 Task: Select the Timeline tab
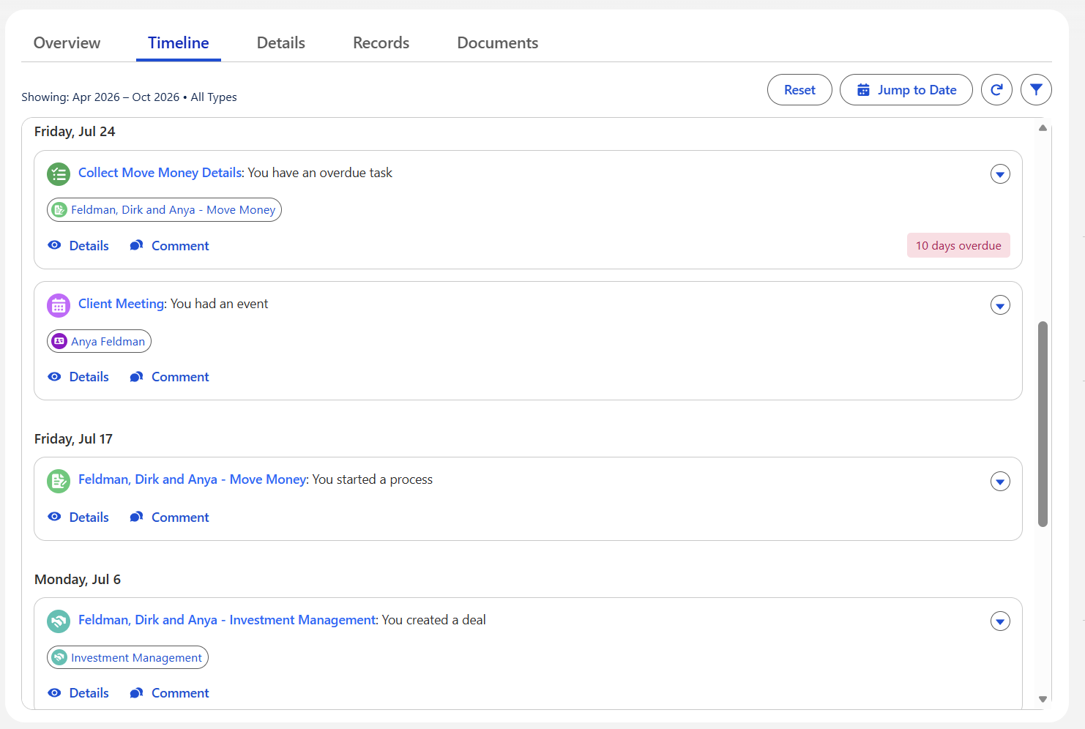pos(179,43)
